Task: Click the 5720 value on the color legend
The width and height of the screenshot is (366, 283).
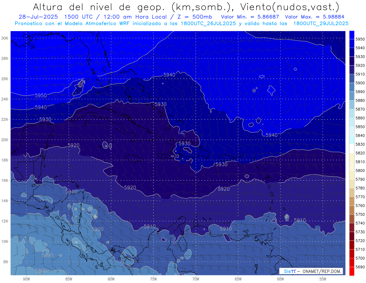Action: click(360, 241)
